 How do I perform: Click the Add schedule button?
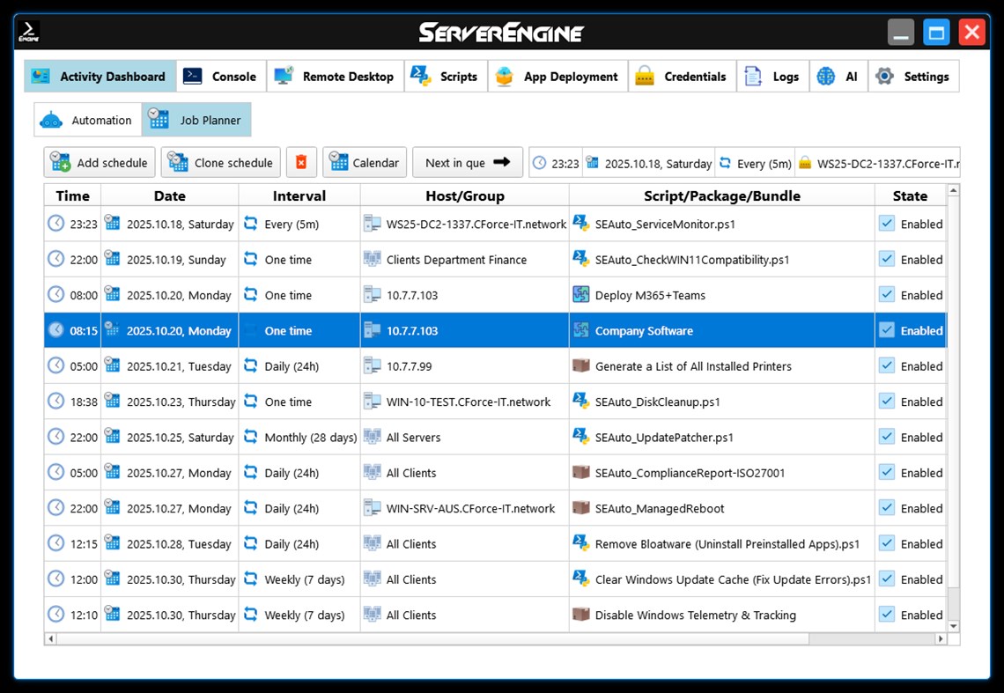point(99,162)
